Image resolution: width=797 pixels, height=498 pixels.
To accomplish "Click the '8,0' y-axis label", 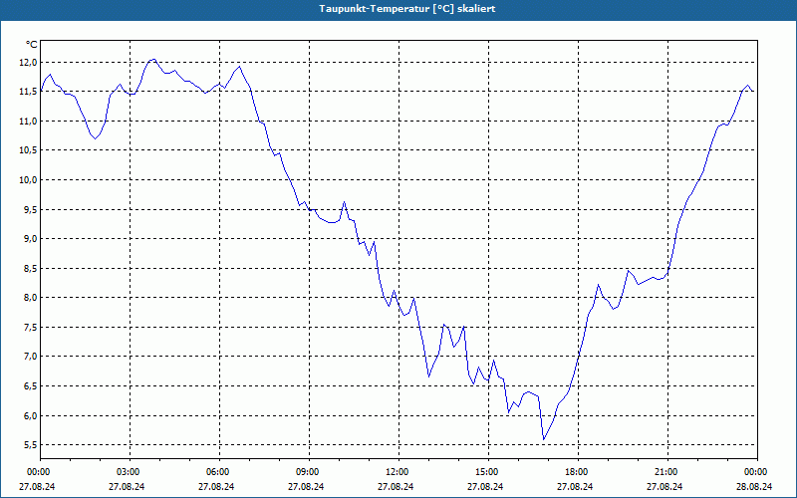I will tap(30, 298).
